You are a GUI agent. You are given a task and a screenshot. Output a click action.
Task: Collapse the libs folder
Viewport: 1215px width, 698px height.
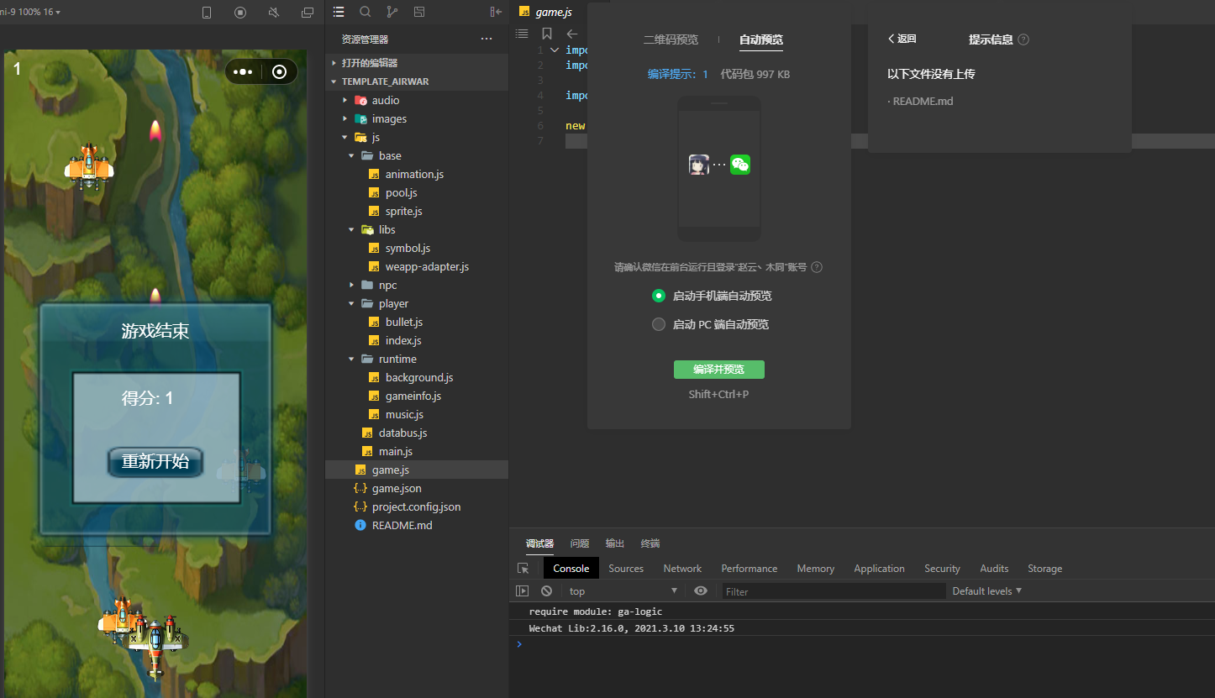351,229
